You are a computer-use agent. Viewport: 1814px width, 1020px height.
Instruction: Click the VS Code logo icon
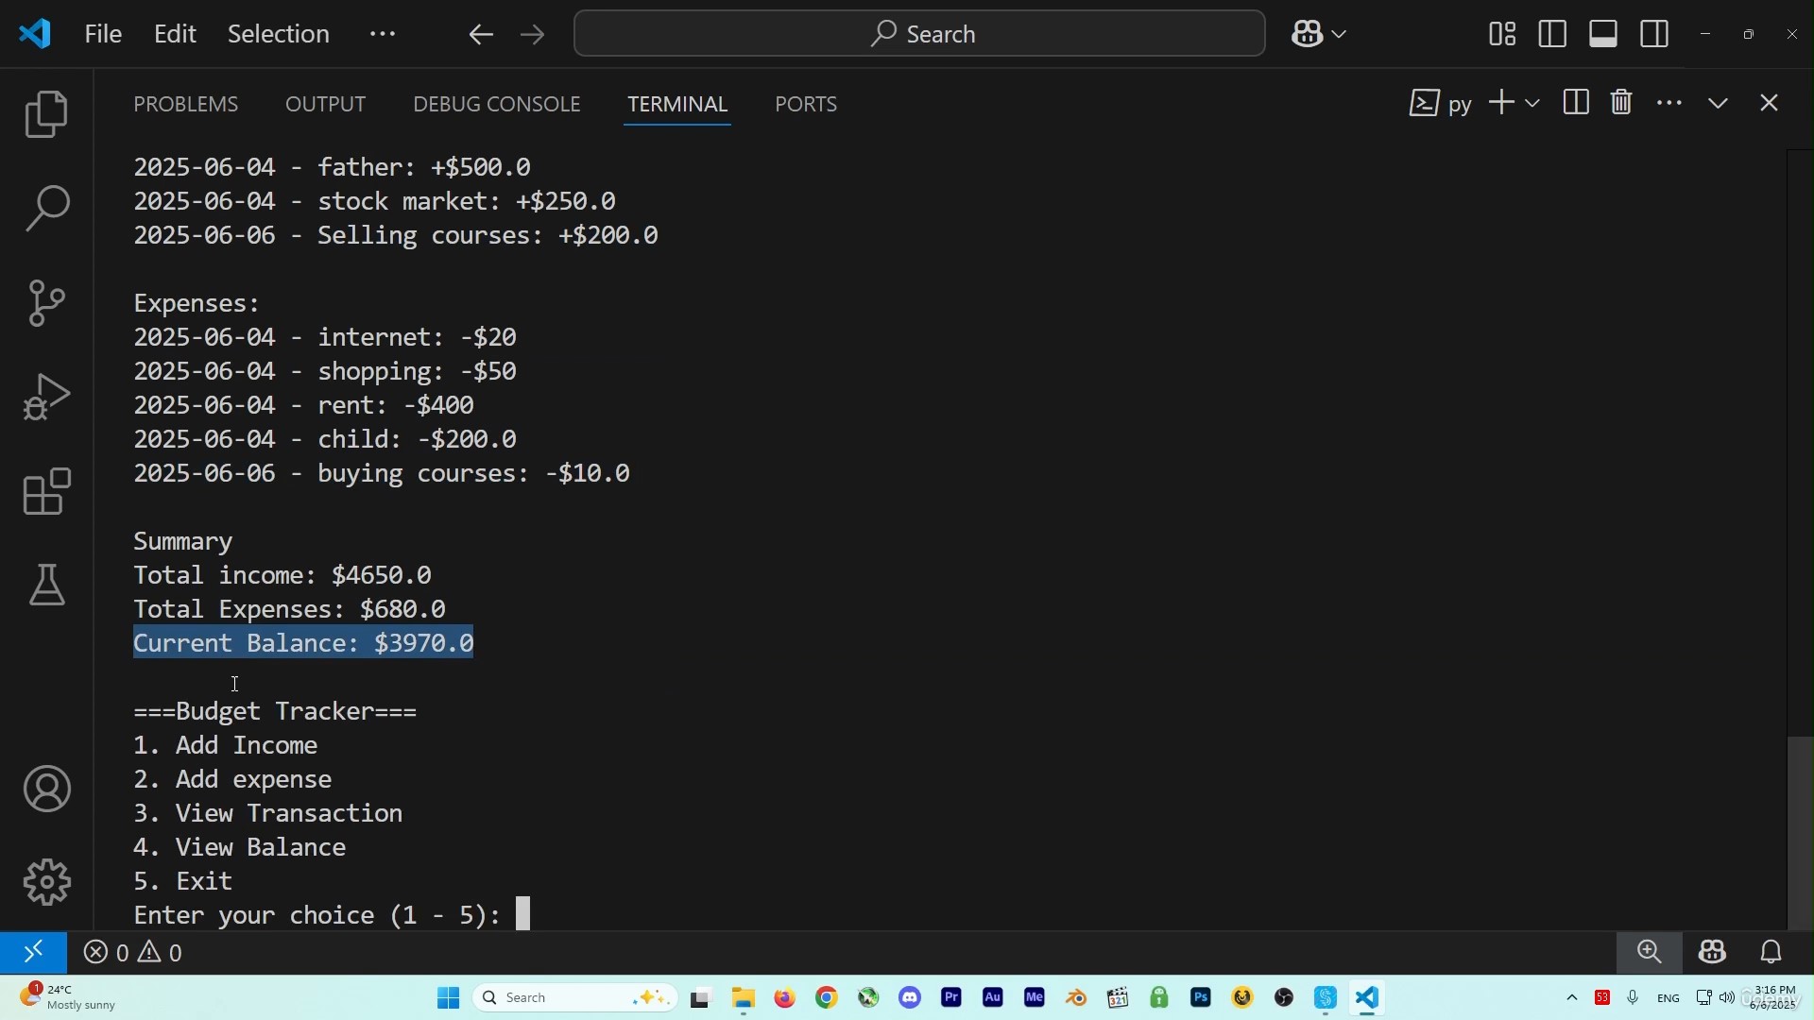coord(35,34)
